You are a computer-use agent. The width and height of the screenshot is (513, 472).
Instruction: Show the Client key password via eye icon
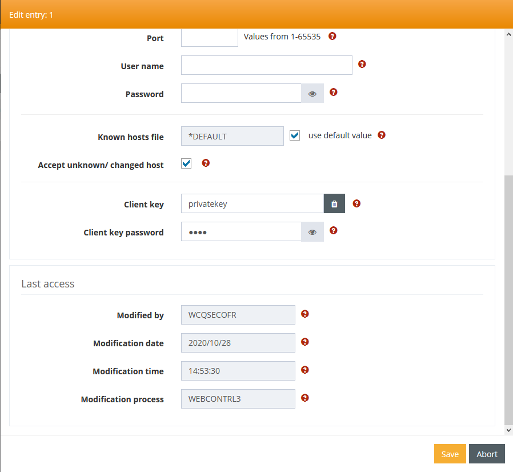[312, 232]
